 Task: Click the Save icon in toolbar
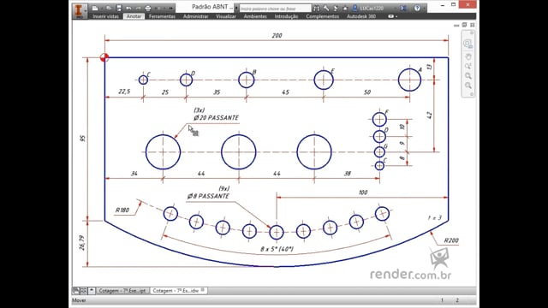119,8
